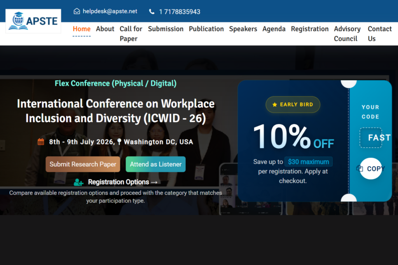
Task: Follow the Registration Options link
Action: click(x=122, y=182)
